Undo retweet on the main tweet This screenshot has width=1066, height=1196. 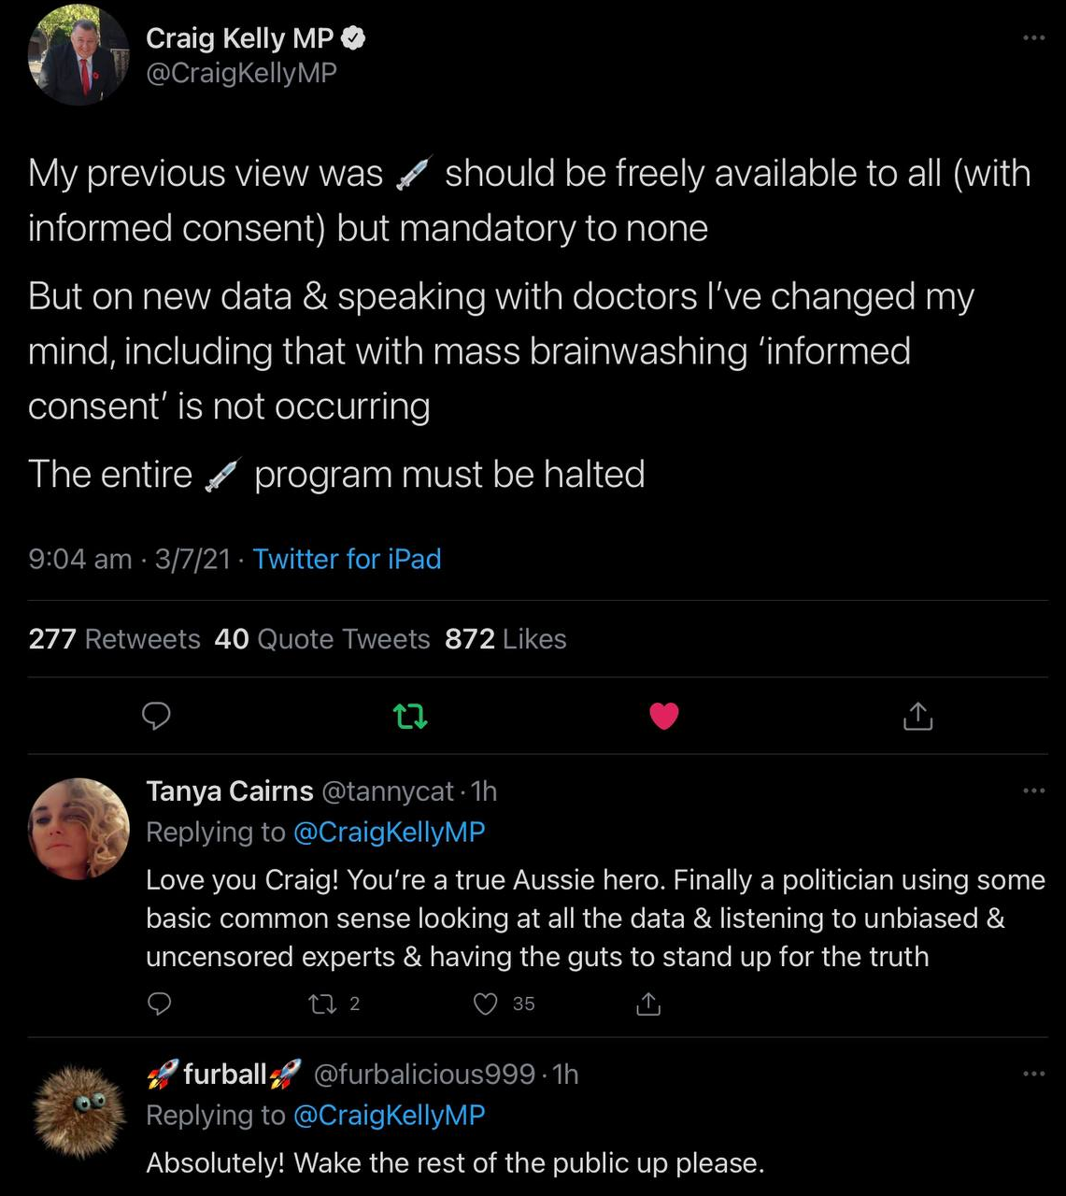pyautogui.click(x=410, y=717)
